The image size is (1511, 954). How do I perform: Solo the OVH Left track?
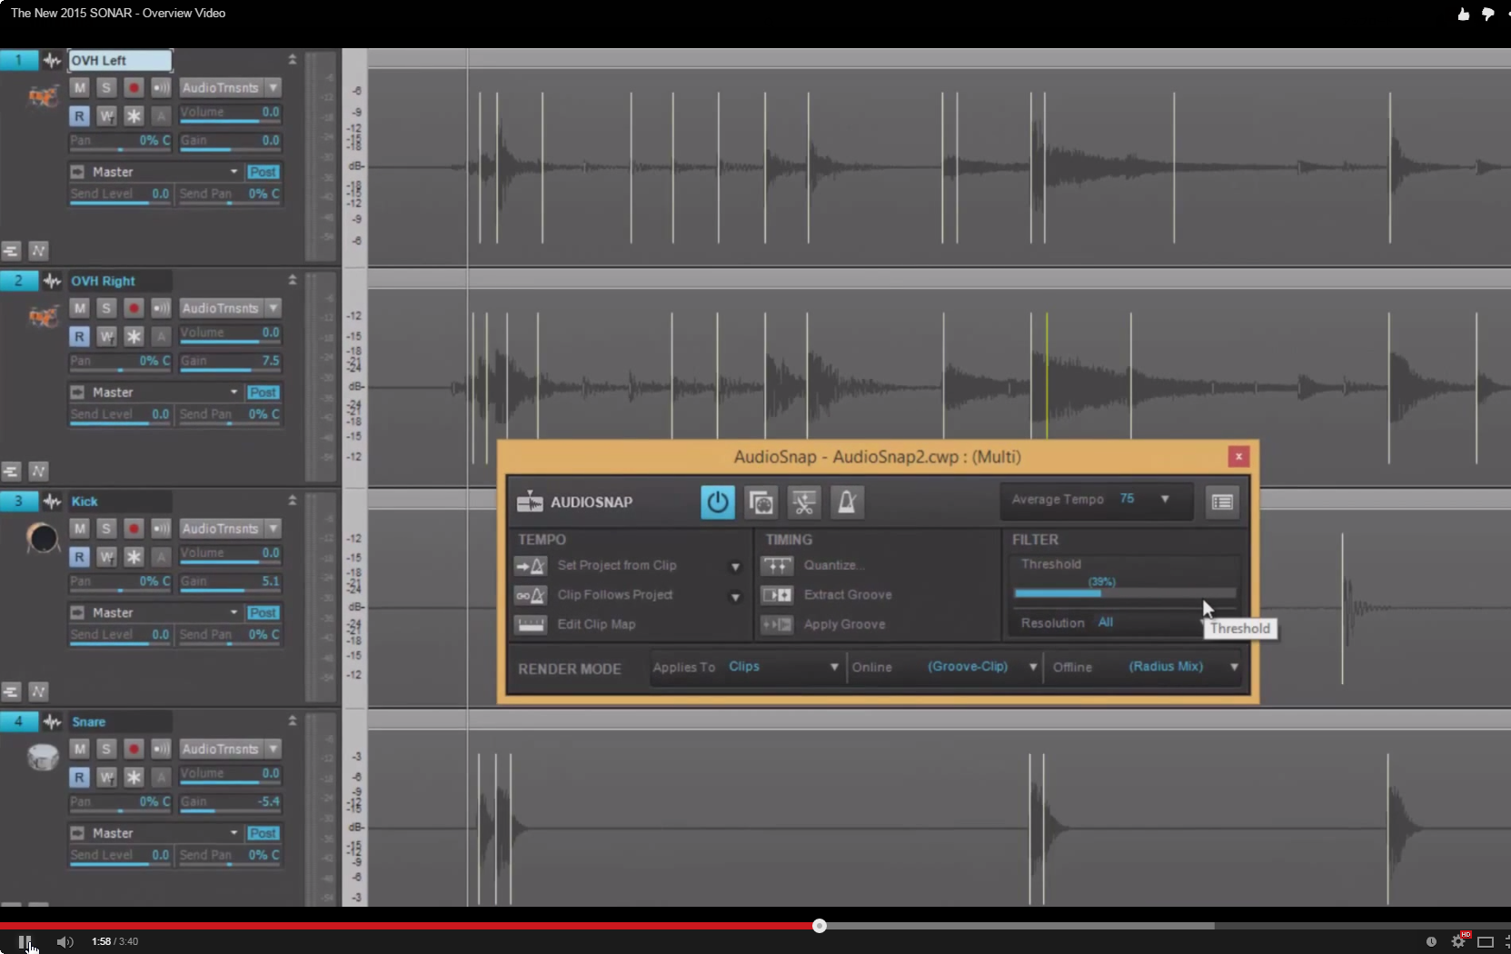click(106, 87)
